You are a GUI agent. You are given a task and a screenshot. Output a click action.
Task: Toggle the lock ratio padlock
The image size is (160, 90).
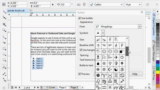53,4
